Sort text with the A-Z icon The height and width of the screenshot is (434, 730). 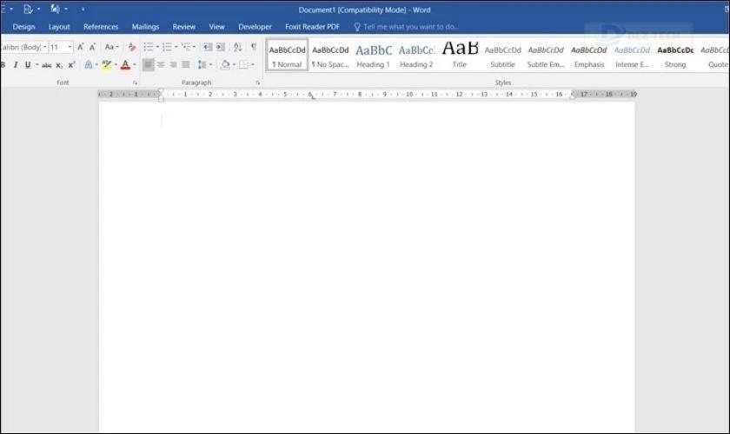[237, 47]
